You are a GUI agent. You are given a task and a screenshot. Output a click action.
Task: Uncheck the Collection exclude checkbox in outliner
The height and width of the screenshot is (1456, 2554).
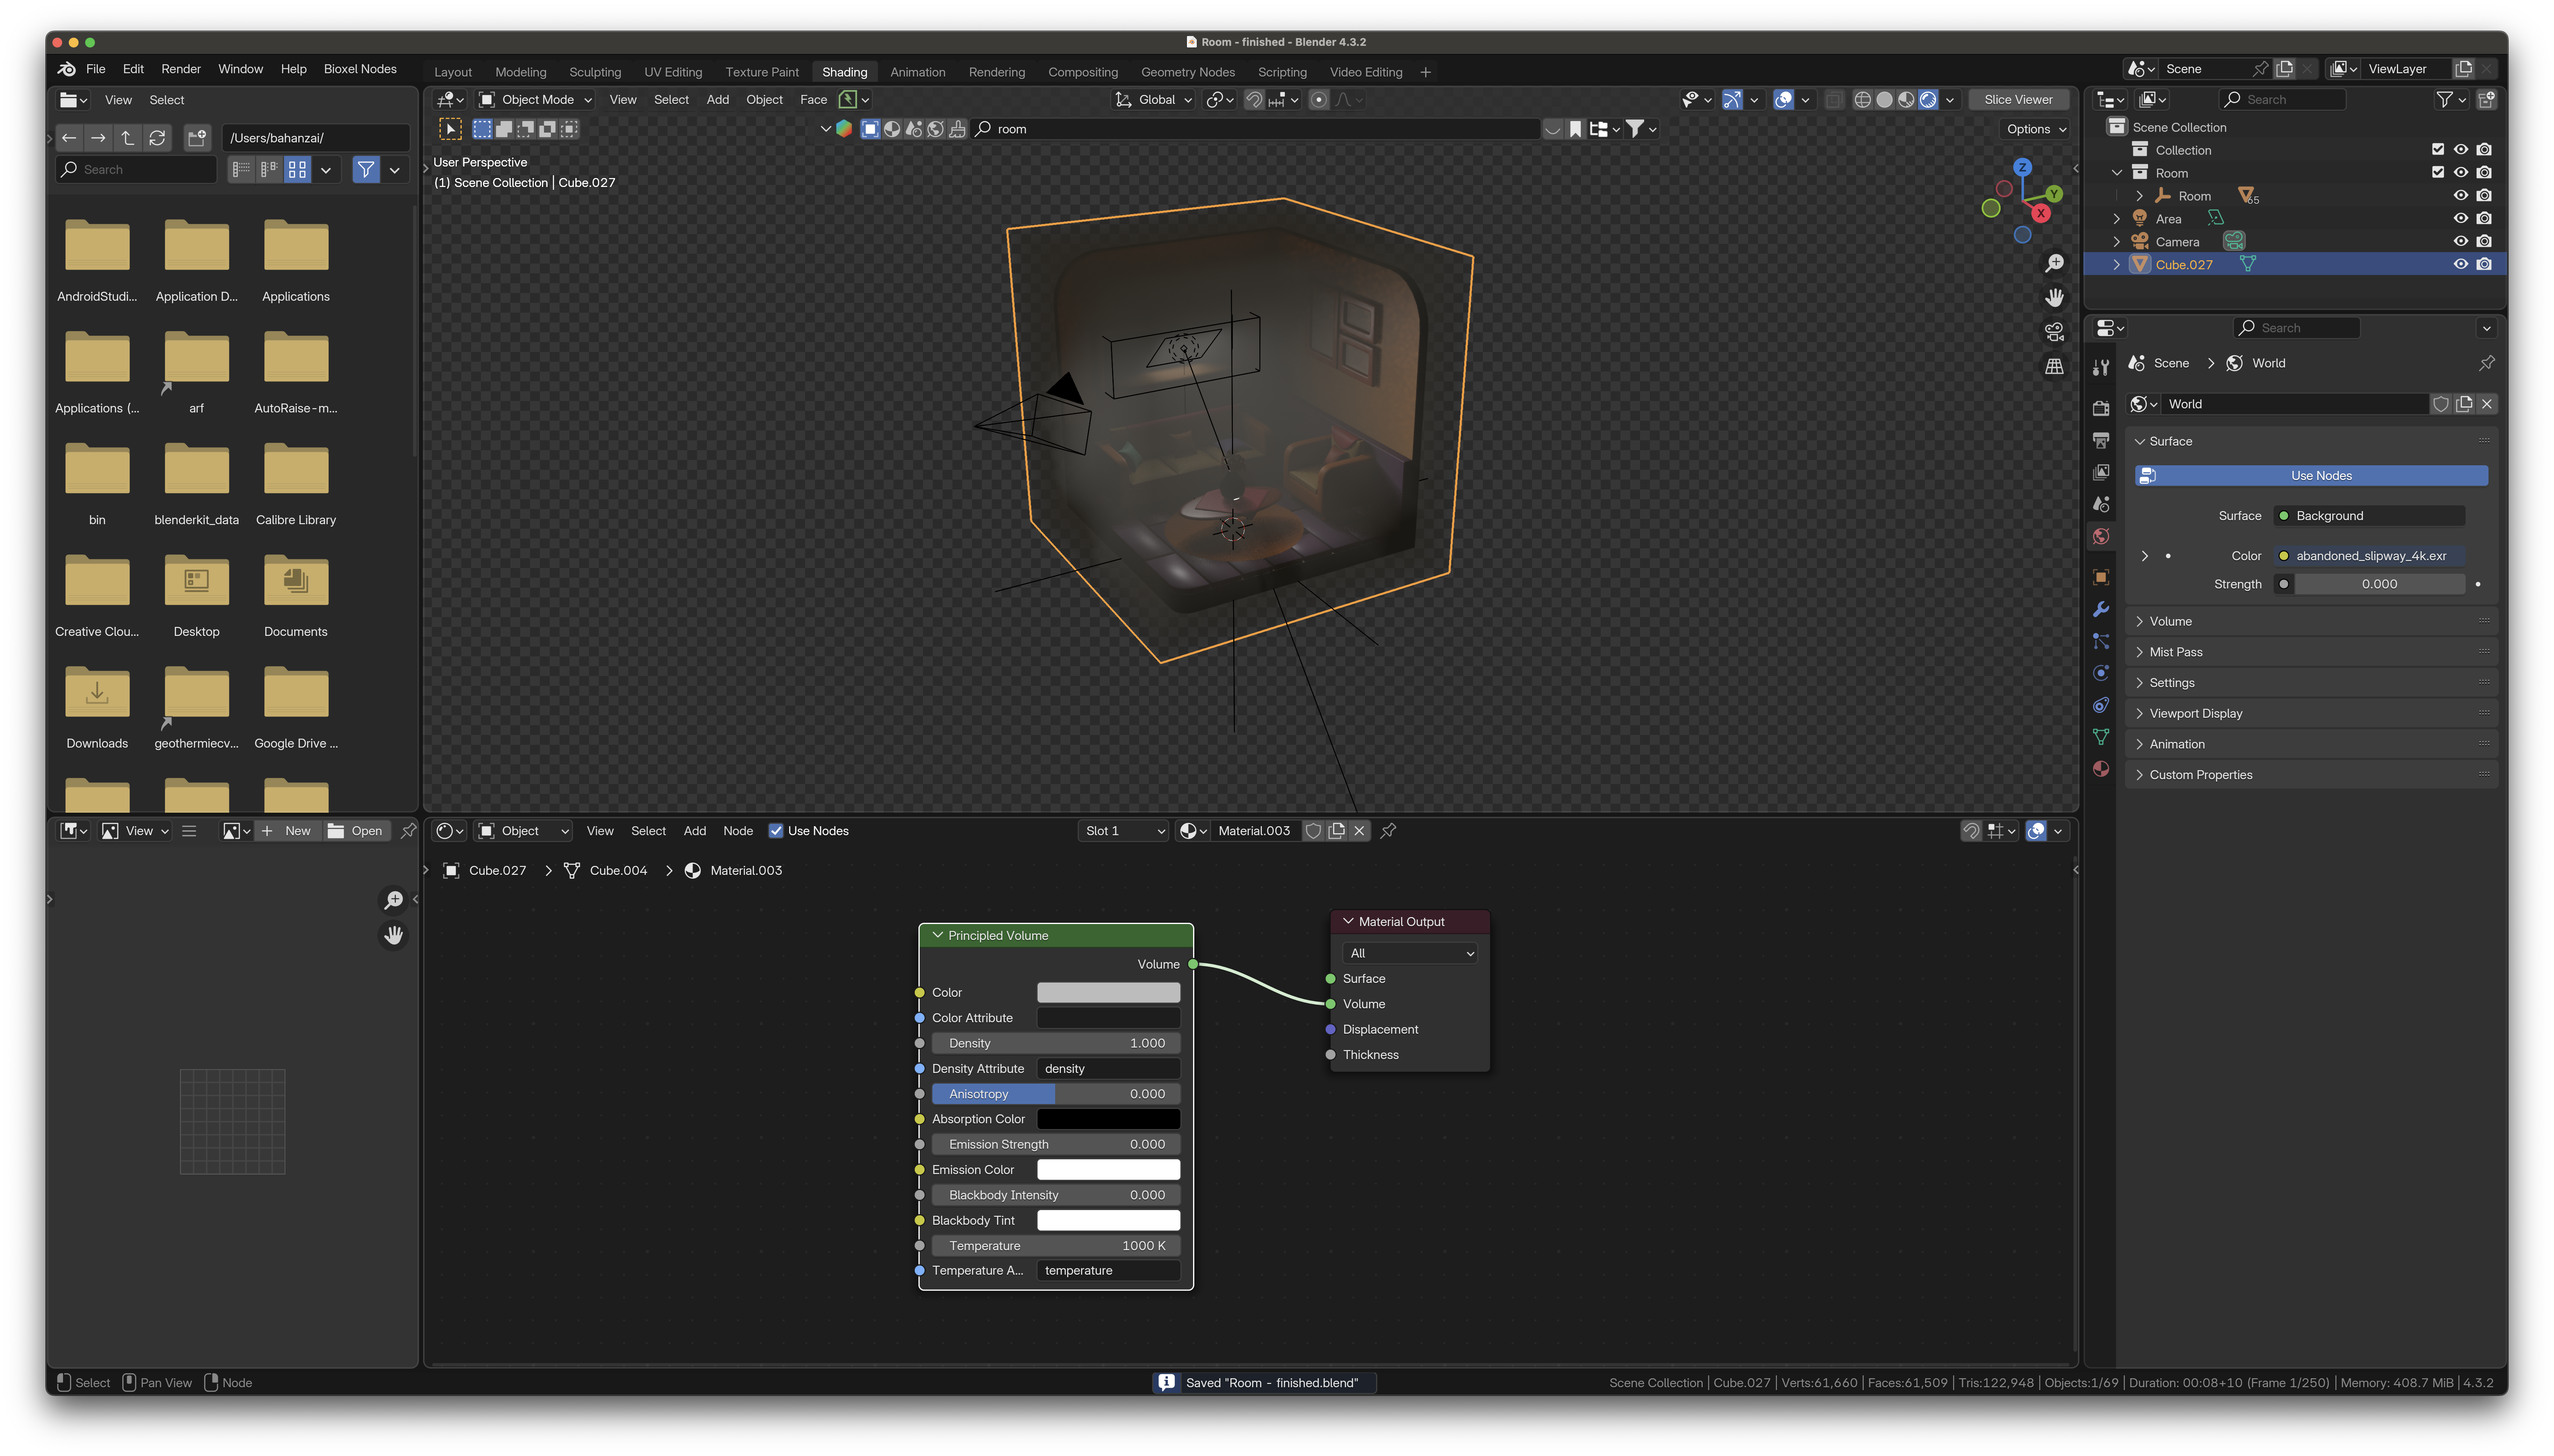[x=2438, y=150]
